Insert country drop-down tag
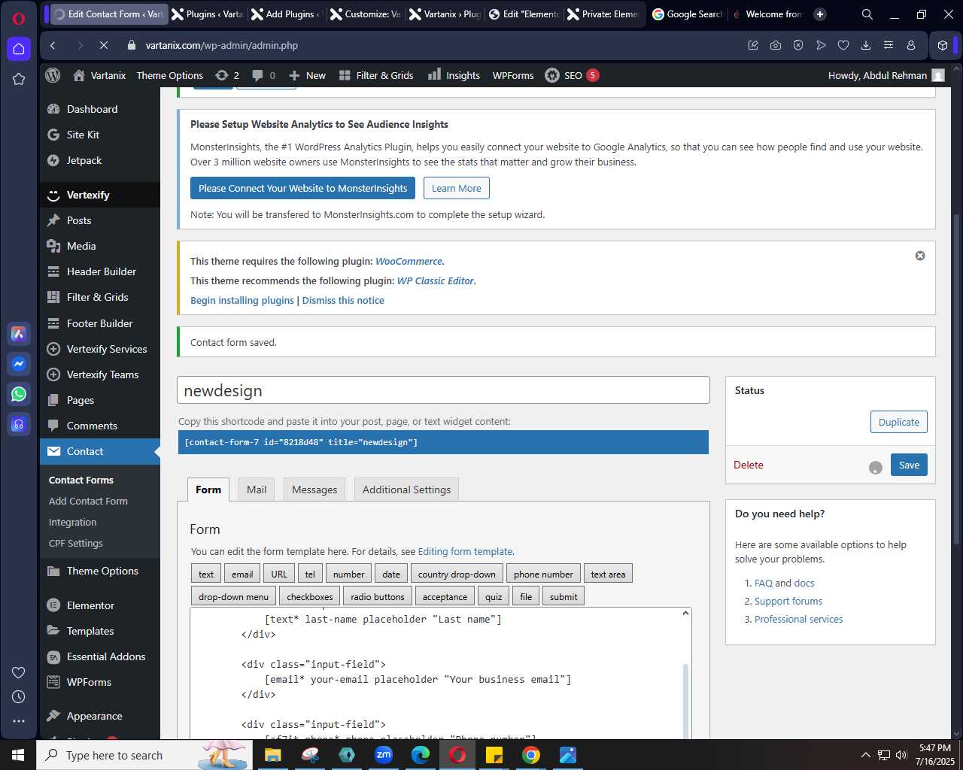The image size is (963, 770). pyautogui.click(x=457, y=574)
